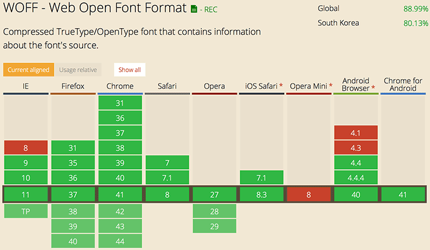Click the red asterisk next to Android Browser
Image resolution: width=430 pixels, height=250 pixels.
pos(373,88)
